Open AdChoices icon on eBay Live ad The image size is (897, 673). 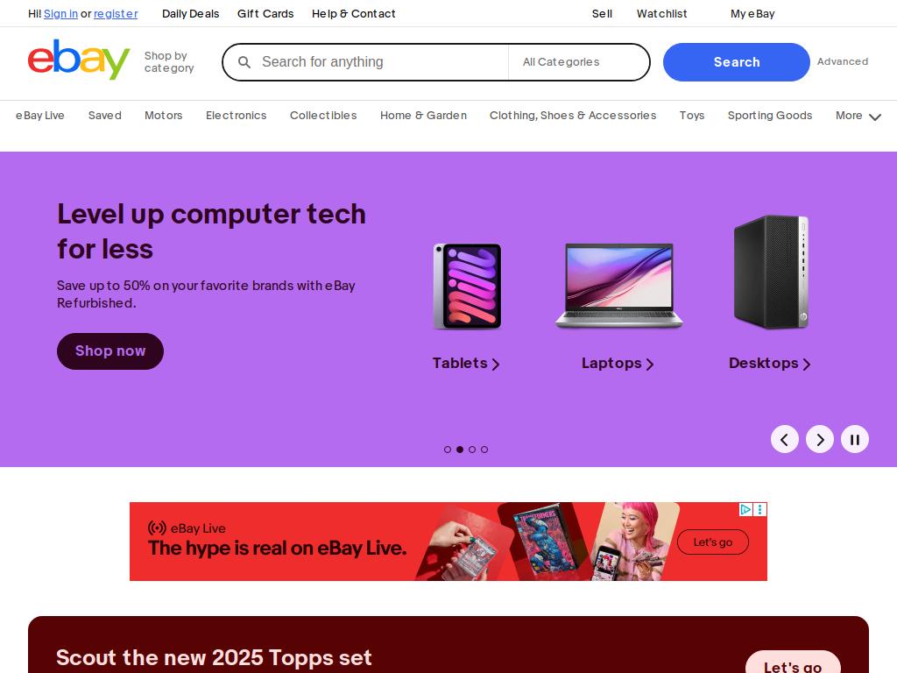tap(745, 509)
